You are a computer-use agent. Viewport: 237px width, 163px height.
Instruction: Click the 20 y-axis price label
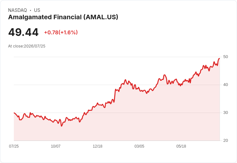tap(225, 141)
